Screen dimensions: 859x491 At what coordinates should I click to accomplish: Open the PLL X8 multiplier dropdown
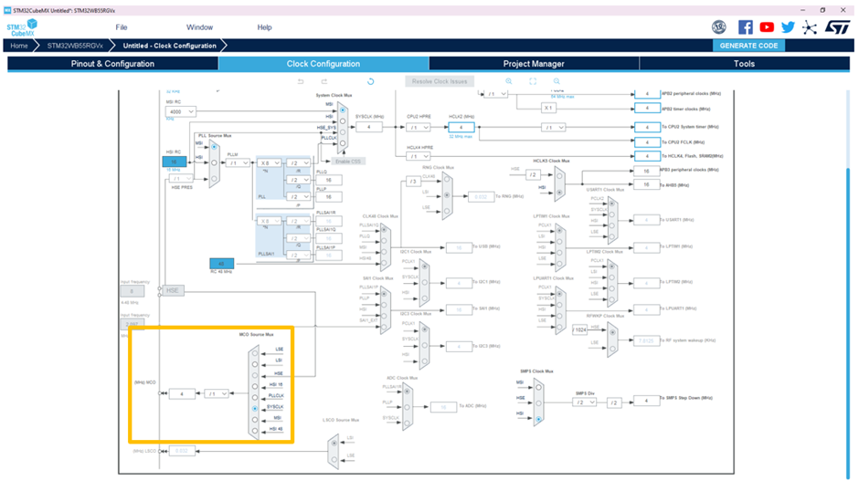pyautogui.click(x=270, y=163)
